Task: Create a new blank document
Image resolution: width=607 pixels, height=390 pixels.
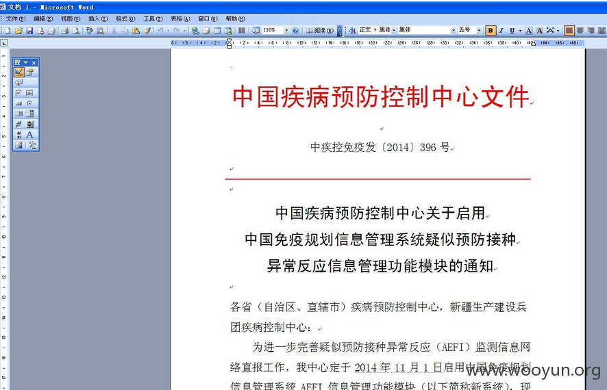Action: pyautogui.click(x=8, y=31)
